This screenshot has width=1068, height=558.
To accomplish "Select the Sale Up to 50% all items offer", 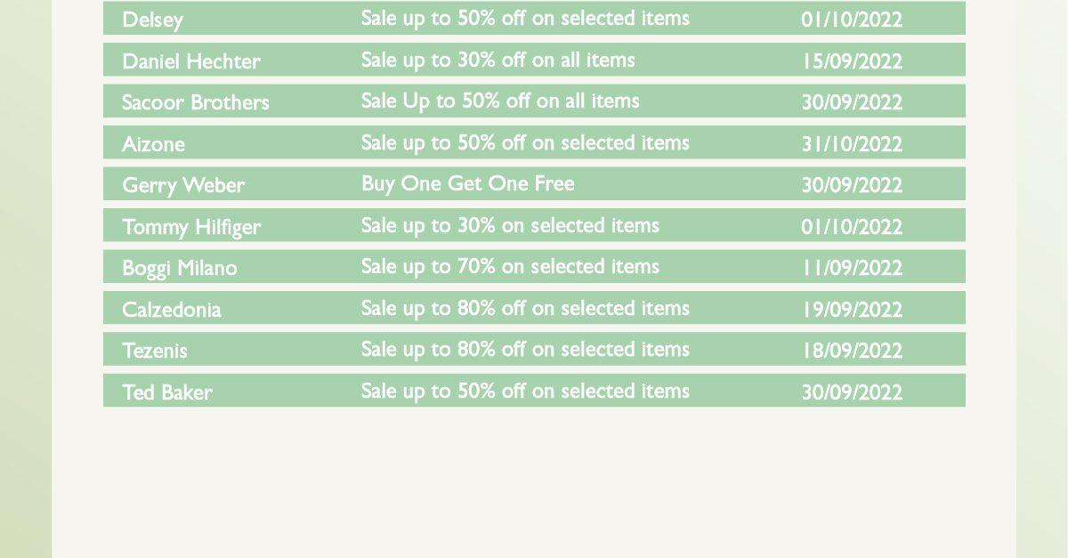I will point(500,101).
